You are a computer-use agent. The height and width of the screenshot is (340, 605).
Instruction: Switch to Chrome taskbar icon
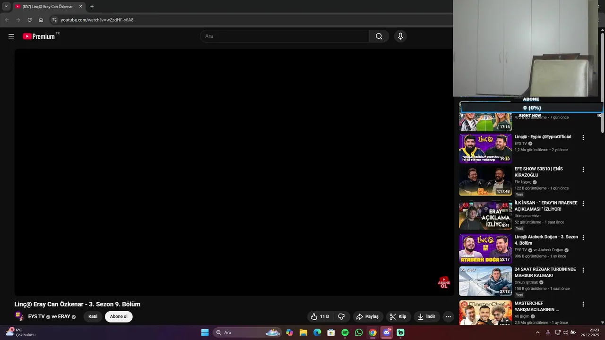[x=373, y=332]
